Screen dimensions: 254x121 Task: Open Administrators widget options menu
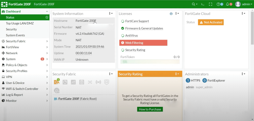[x=243, y=74]
